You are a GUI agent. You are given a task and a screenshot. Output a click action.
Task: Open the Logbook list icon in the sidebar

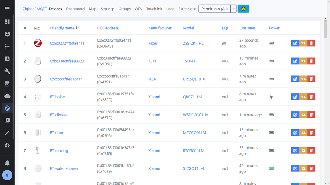[x=7, y=47]
